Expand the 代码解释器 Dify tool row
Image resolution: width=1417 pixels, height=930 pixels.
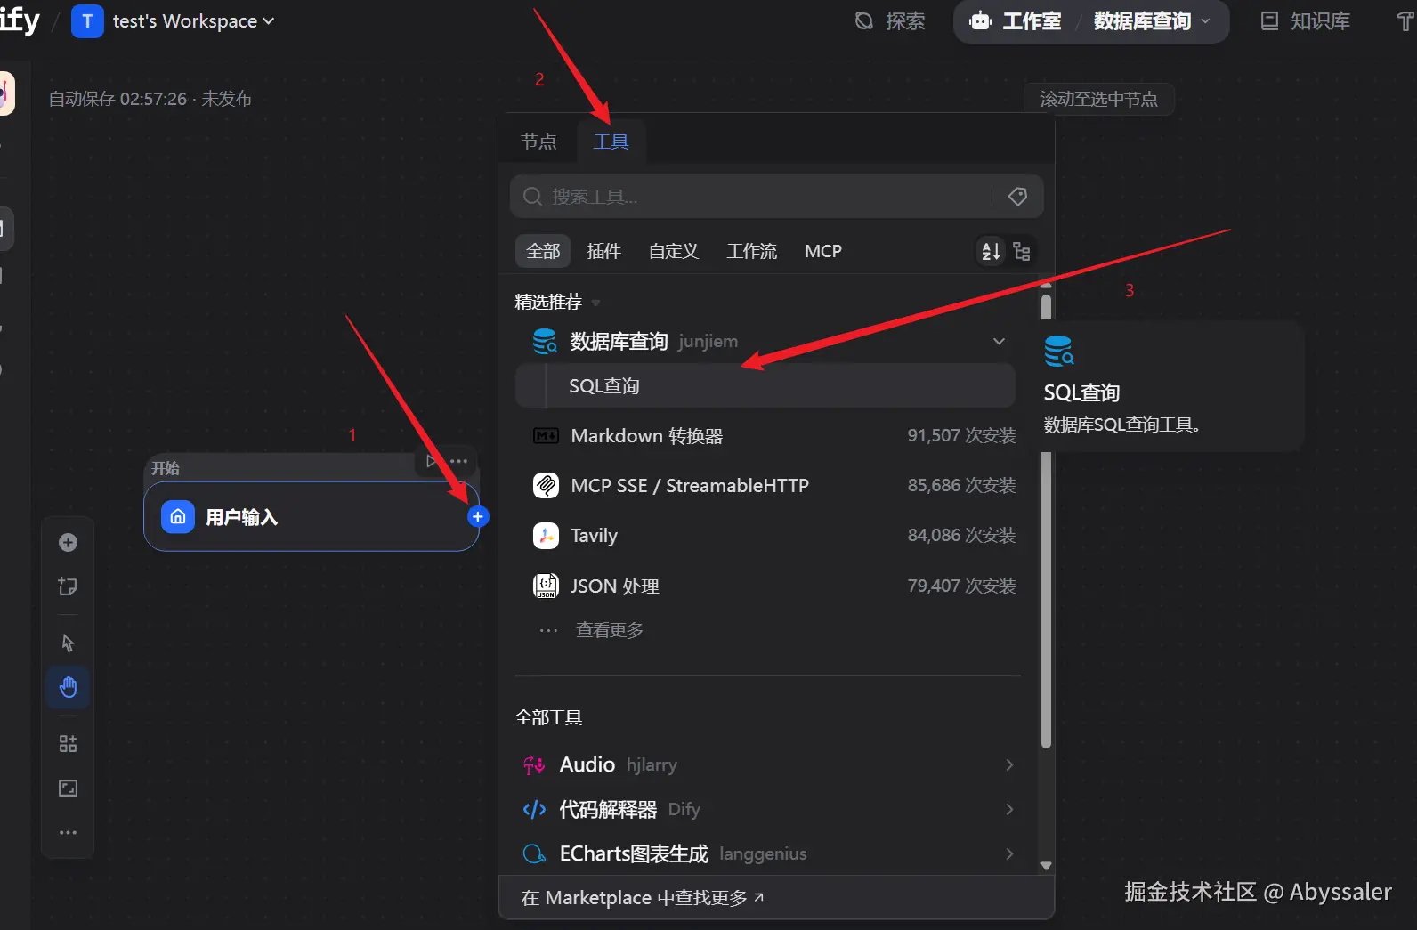[1009, 809]
